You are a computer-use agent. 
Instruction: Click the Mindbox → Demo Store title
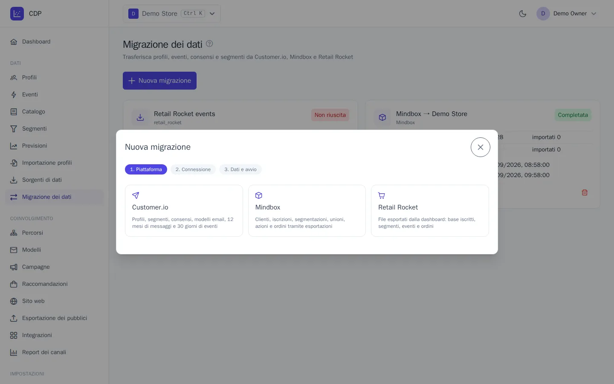[x=432, y=114]
